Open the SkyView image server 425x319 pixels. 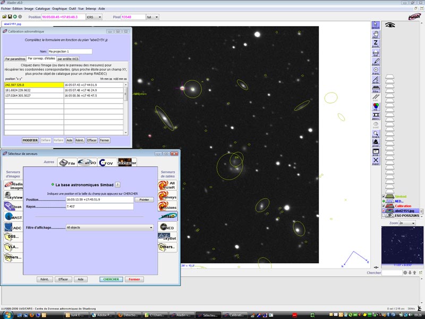13,196
